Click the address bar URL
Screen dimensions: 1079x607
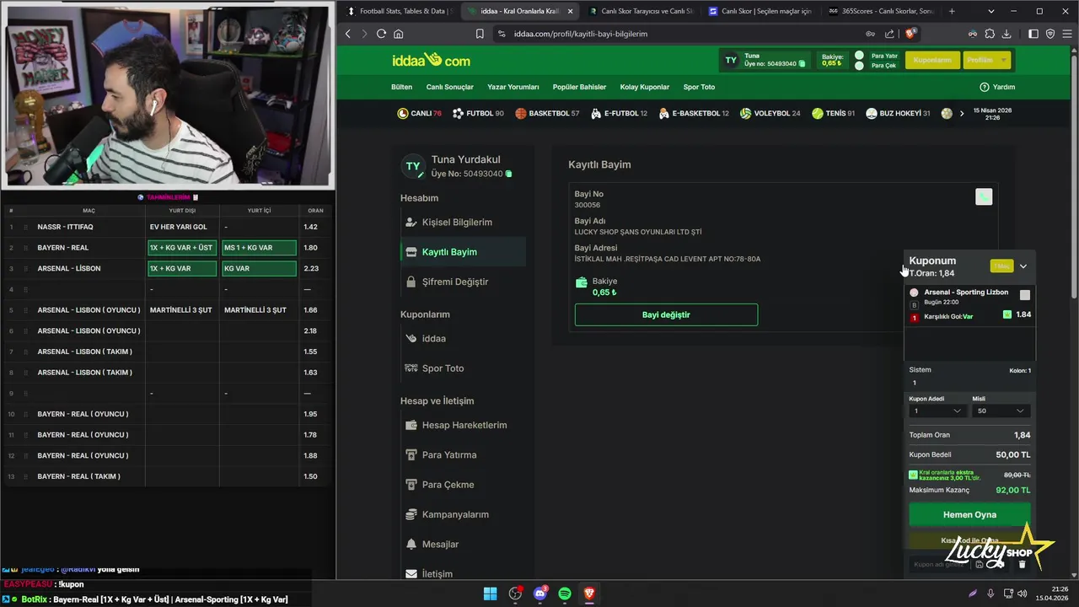click(x=580, y=34)
